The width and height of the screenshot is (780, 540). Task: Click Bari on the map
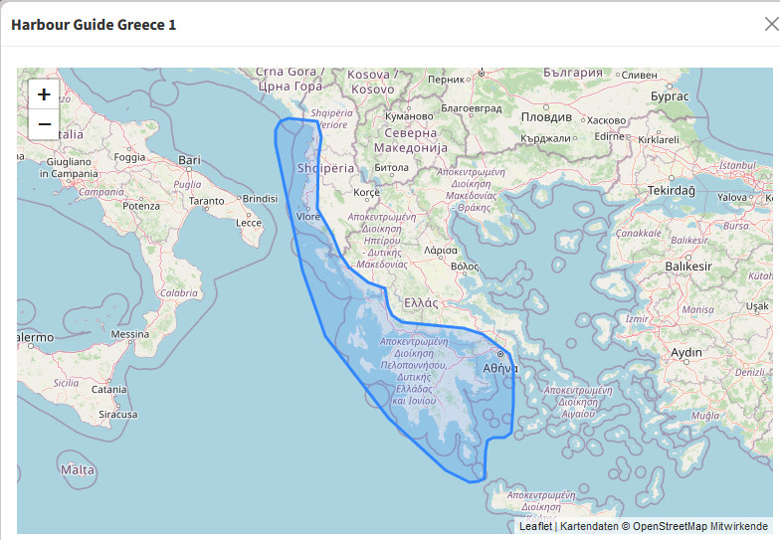click(x=189, y=160)
